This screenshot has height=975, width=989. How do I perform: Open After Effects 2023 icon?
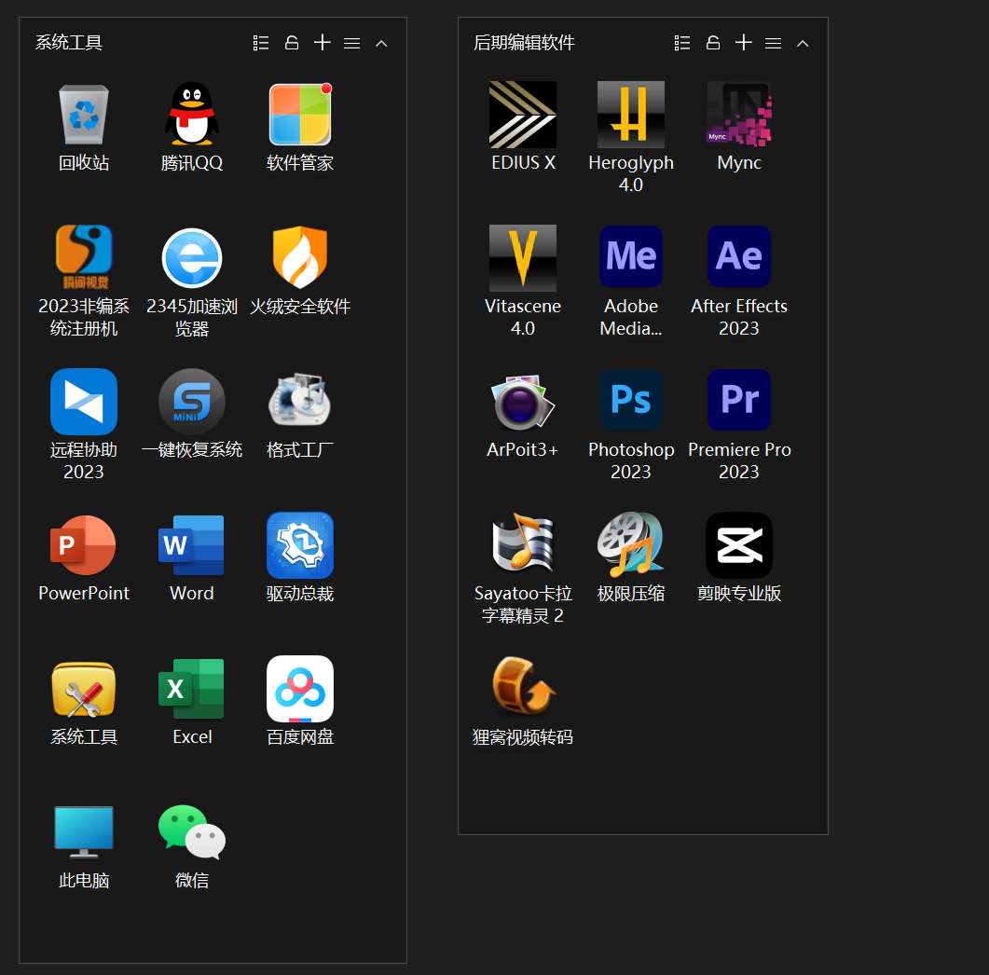coord(739,256)
